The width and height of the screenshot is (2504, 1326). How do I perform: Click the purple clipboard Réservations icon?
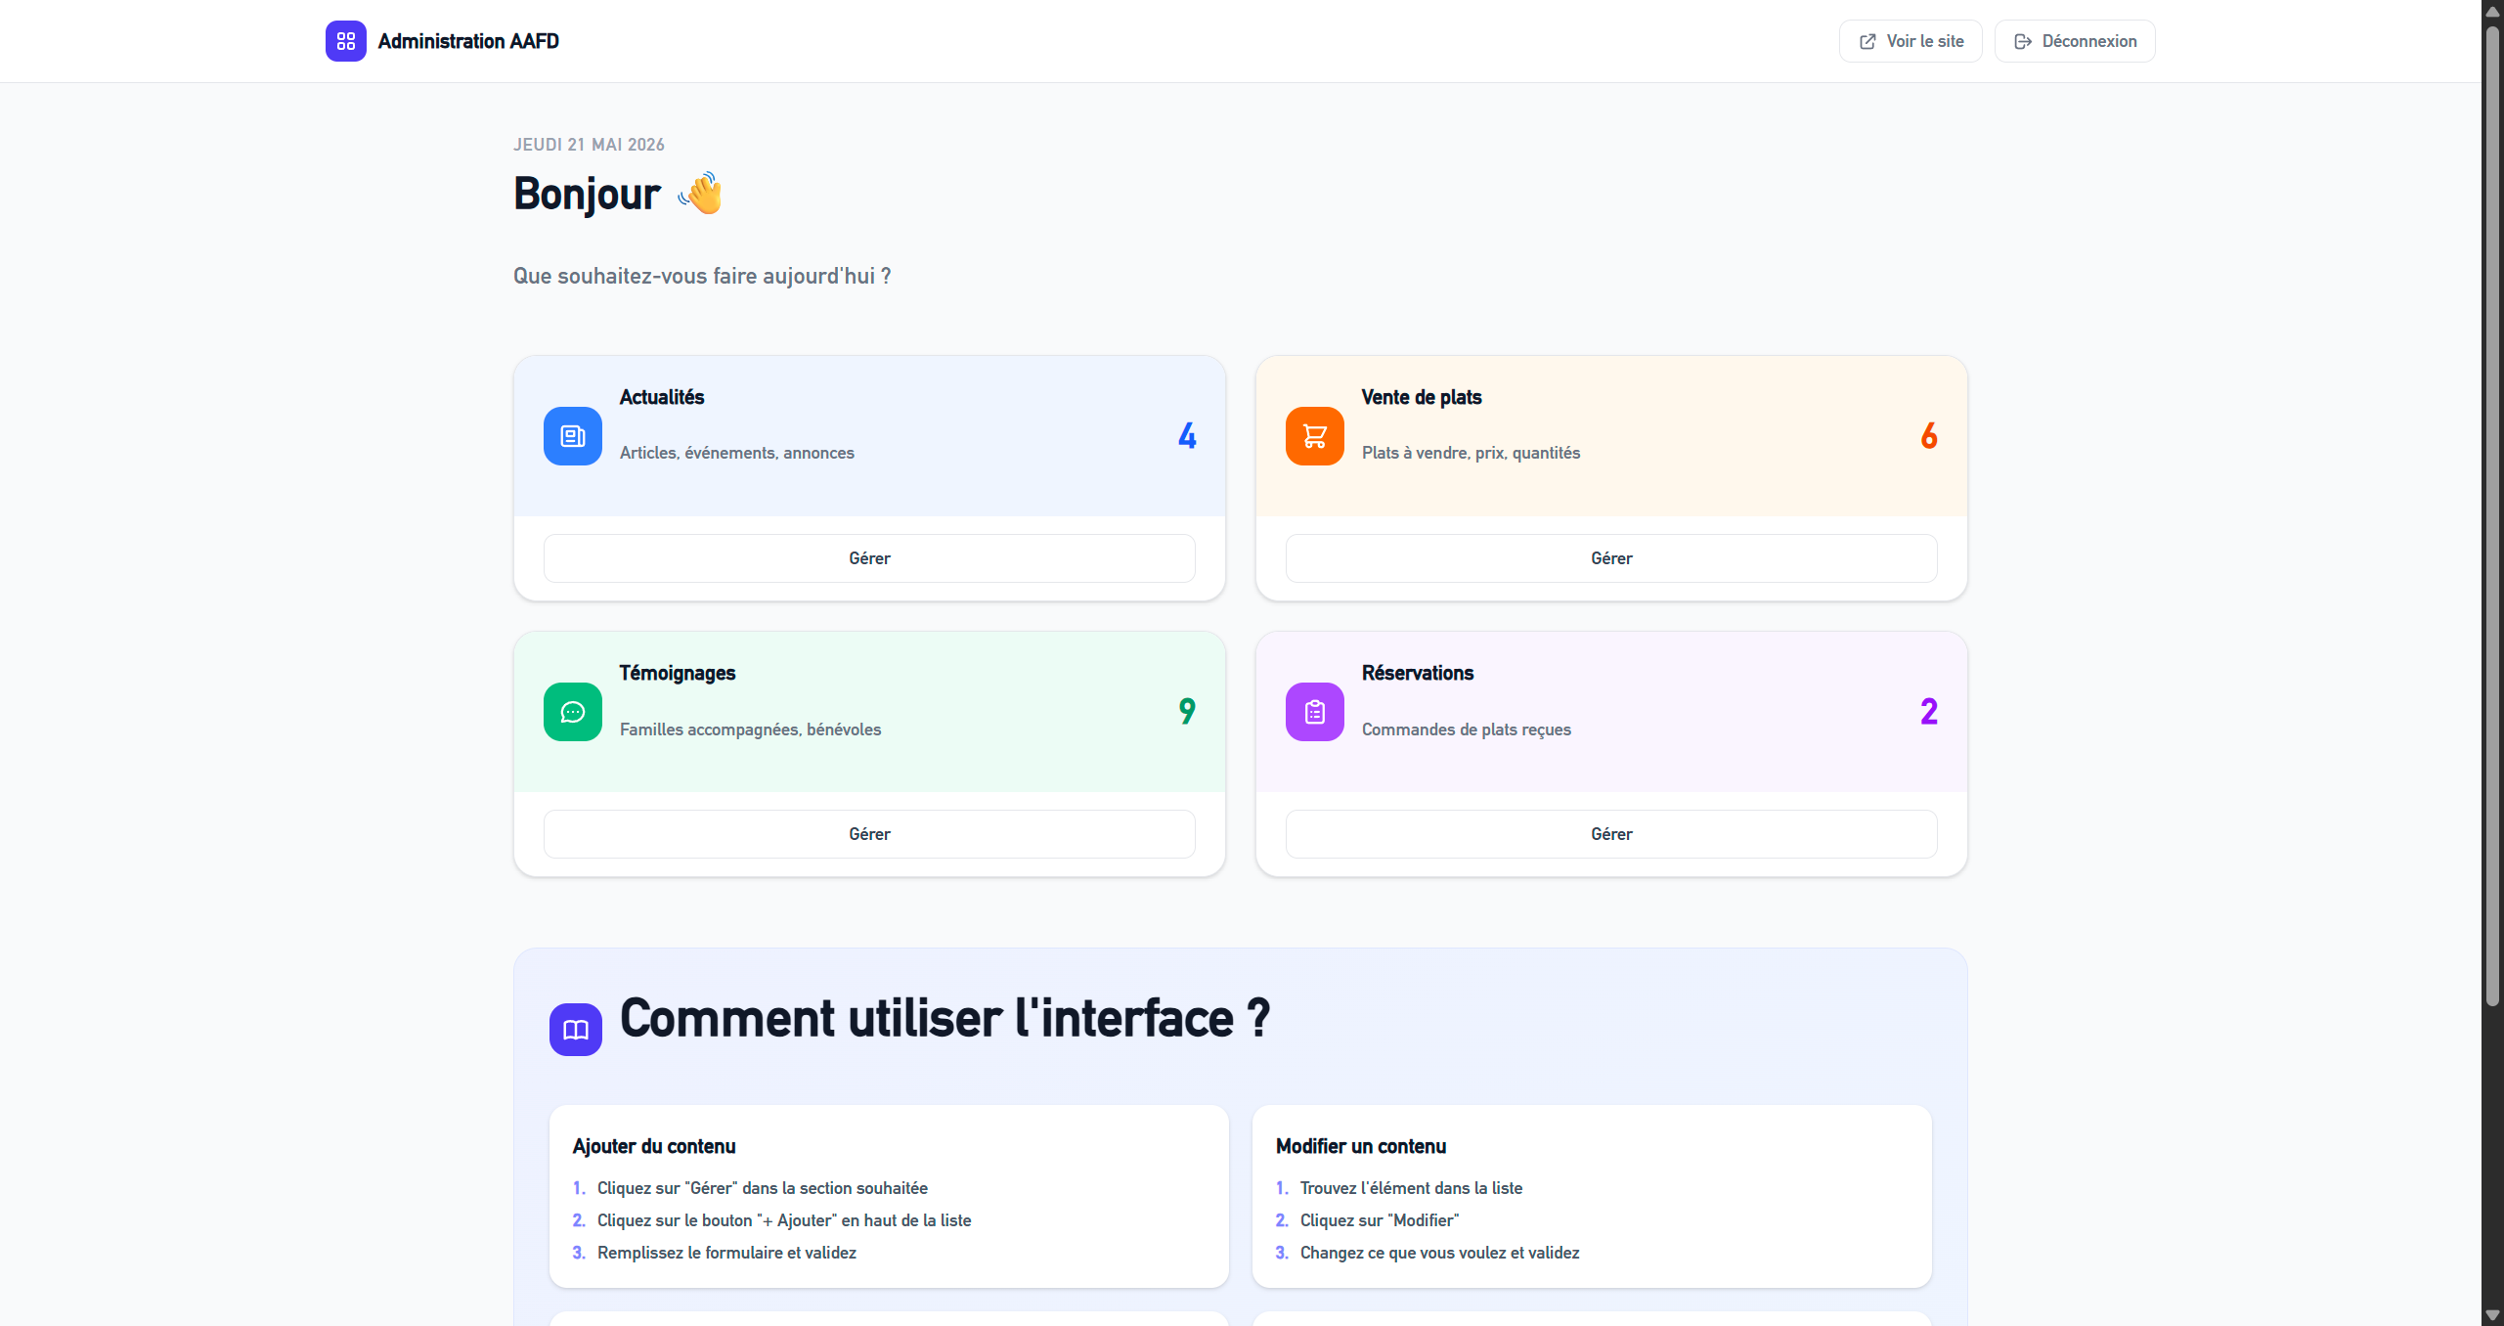(x=1315, y=712)
